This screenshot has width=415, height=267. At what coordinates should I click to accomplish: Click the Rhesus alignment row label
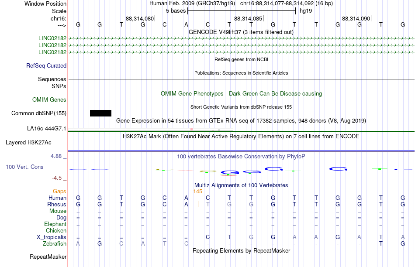click(x=57, y=204)
